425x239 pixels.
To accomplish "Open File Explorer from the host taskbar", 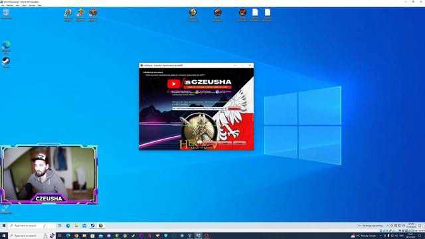I will coord(84,236).
